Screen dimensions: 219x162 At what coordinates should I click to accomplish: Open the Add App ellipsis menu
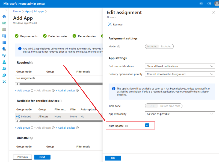[x=39, y=18]
